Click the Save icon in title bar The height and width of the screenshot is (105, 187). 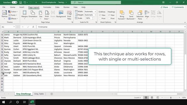pyautogui.click(x=20, y=2)
